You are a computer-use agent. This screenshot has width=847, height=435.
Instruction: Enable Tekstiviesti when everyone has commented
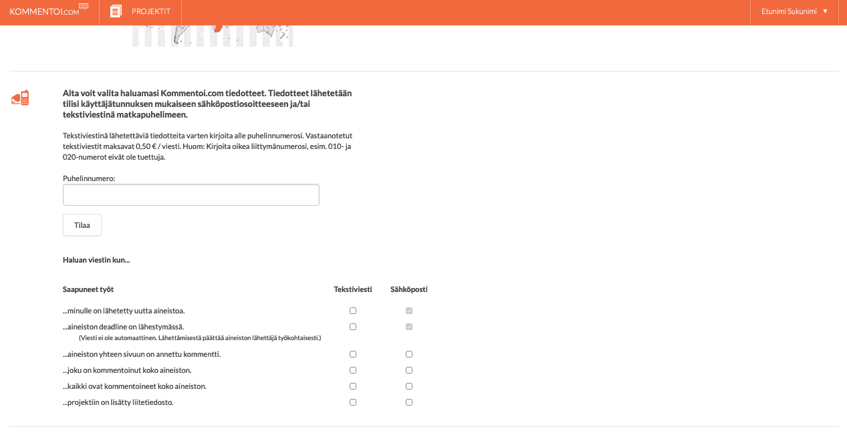tap(353, 386)
